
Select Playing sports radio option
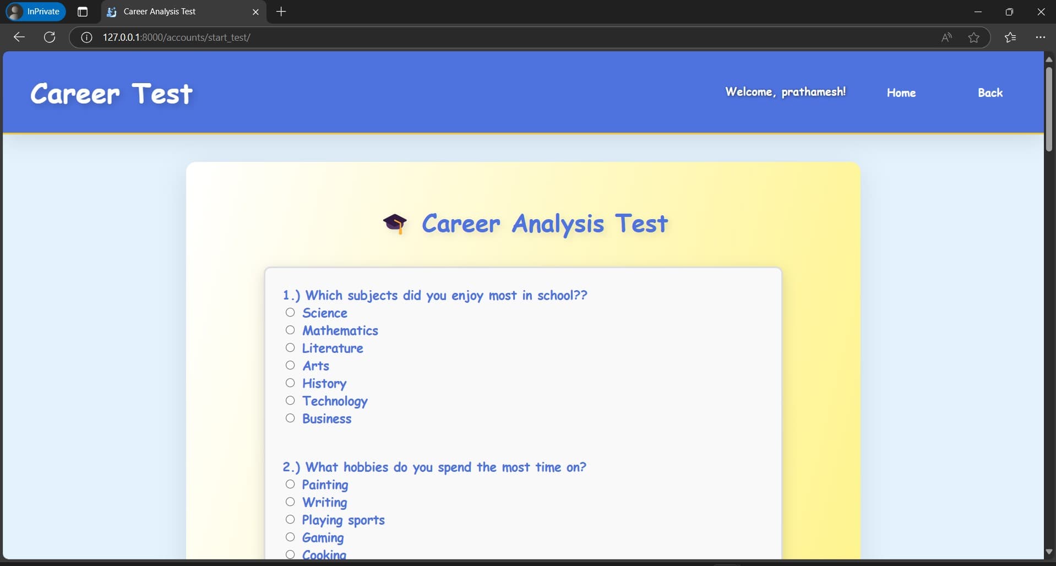290,520
